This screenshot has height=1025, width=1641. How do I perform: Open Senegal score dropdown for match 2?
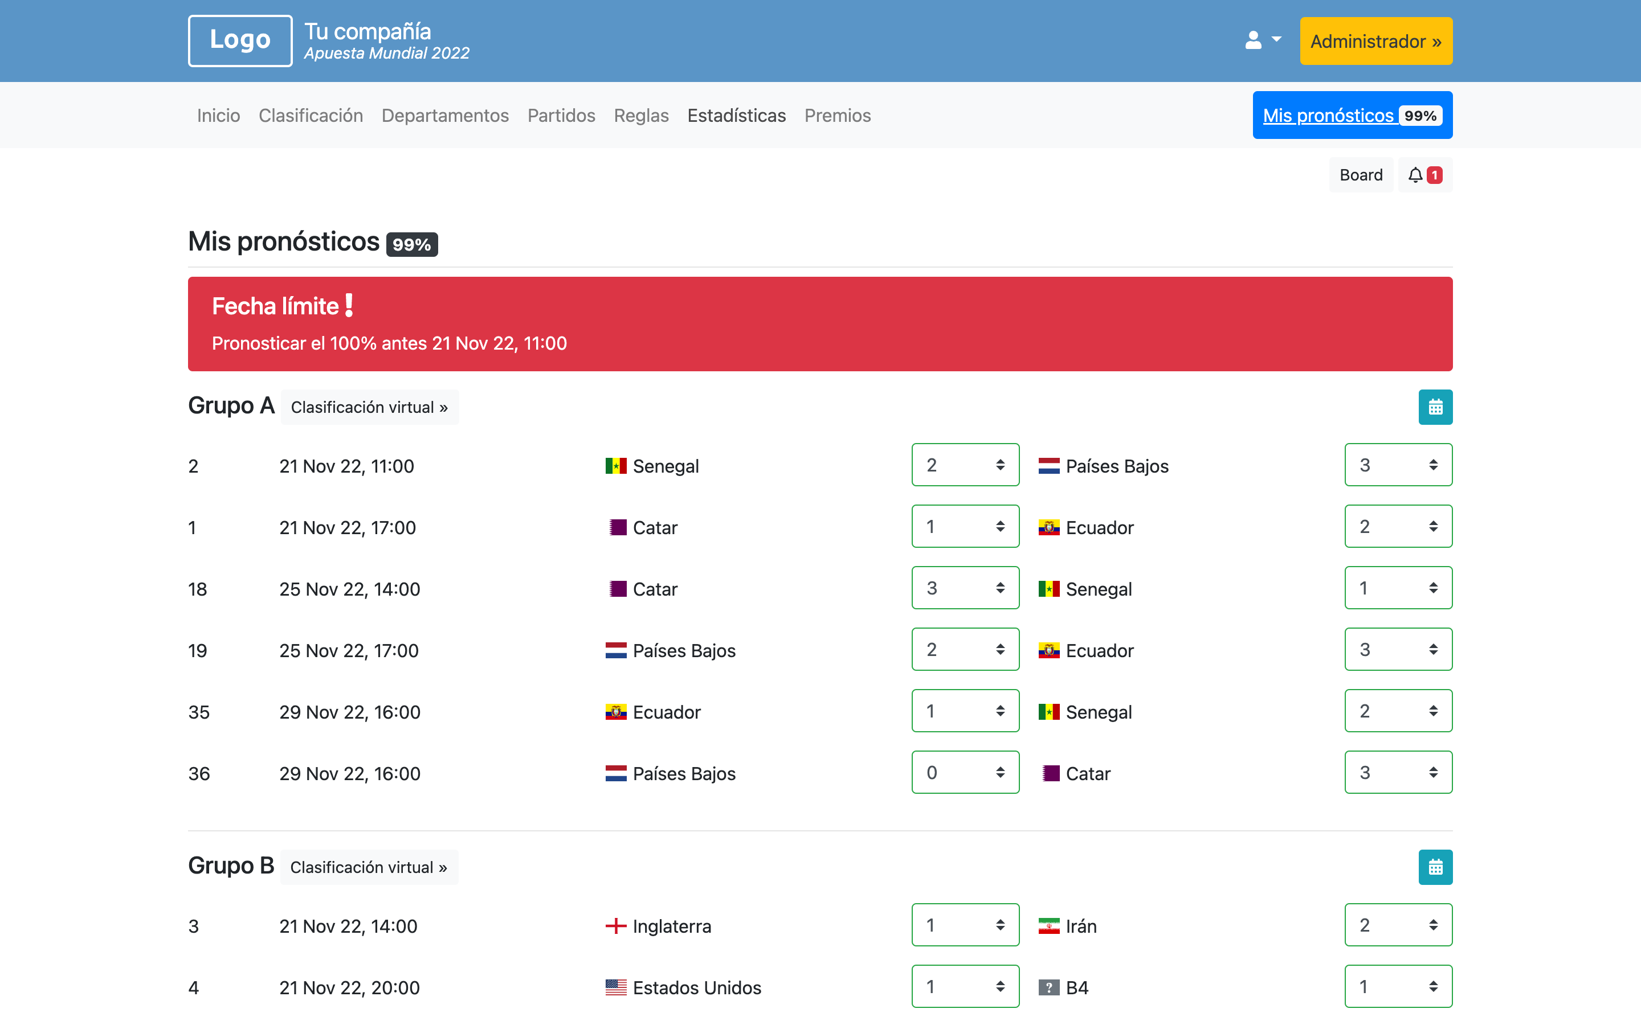965,465
